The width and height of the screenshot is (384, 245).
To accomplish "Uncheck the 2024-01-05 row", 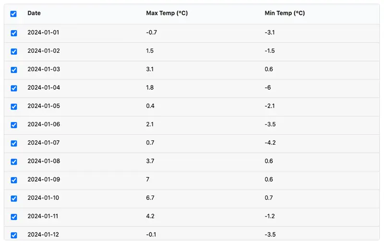I will click(14, 107).
